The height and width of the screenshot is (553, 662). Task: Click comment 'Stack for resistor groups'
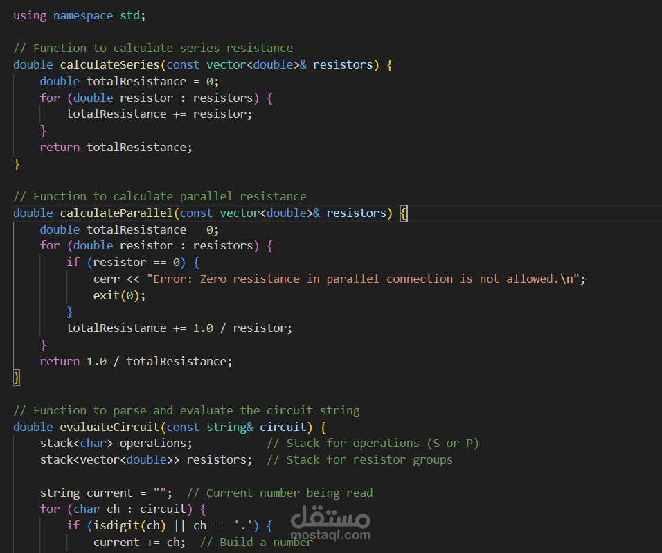tap(359, 459)
